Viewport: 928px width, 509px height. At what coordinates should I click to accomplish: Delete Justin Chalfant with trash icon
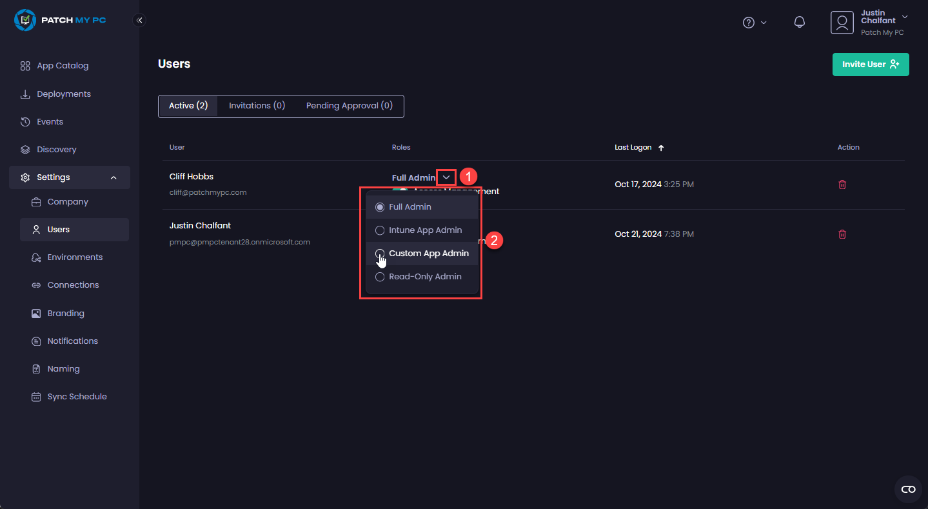(x=842, y=234)
